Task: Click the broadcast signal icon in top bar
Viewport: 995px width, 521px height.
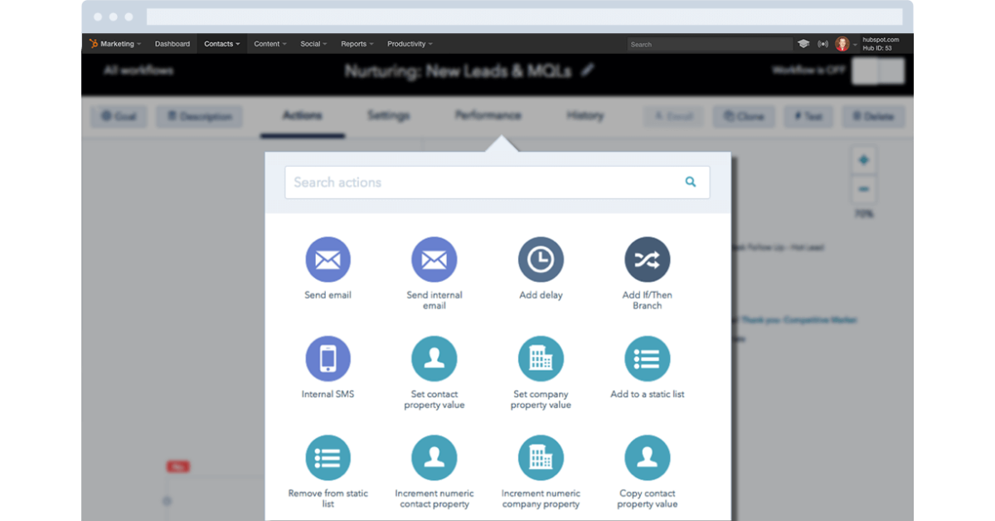Action: coord(823,44)
